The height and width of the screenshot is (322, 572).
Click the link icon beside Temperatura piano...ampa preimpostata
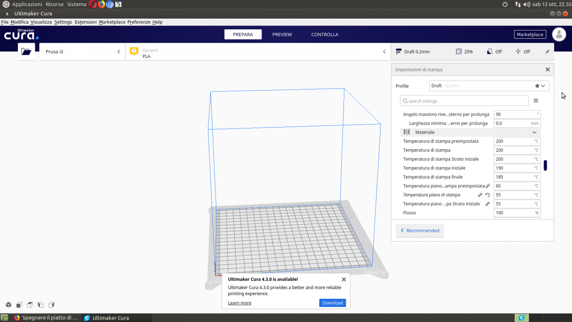(488, 186)
